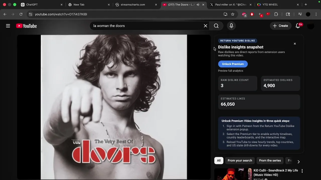Go to YouTube home via logo

pyautogui.click(x=26, y=26)
